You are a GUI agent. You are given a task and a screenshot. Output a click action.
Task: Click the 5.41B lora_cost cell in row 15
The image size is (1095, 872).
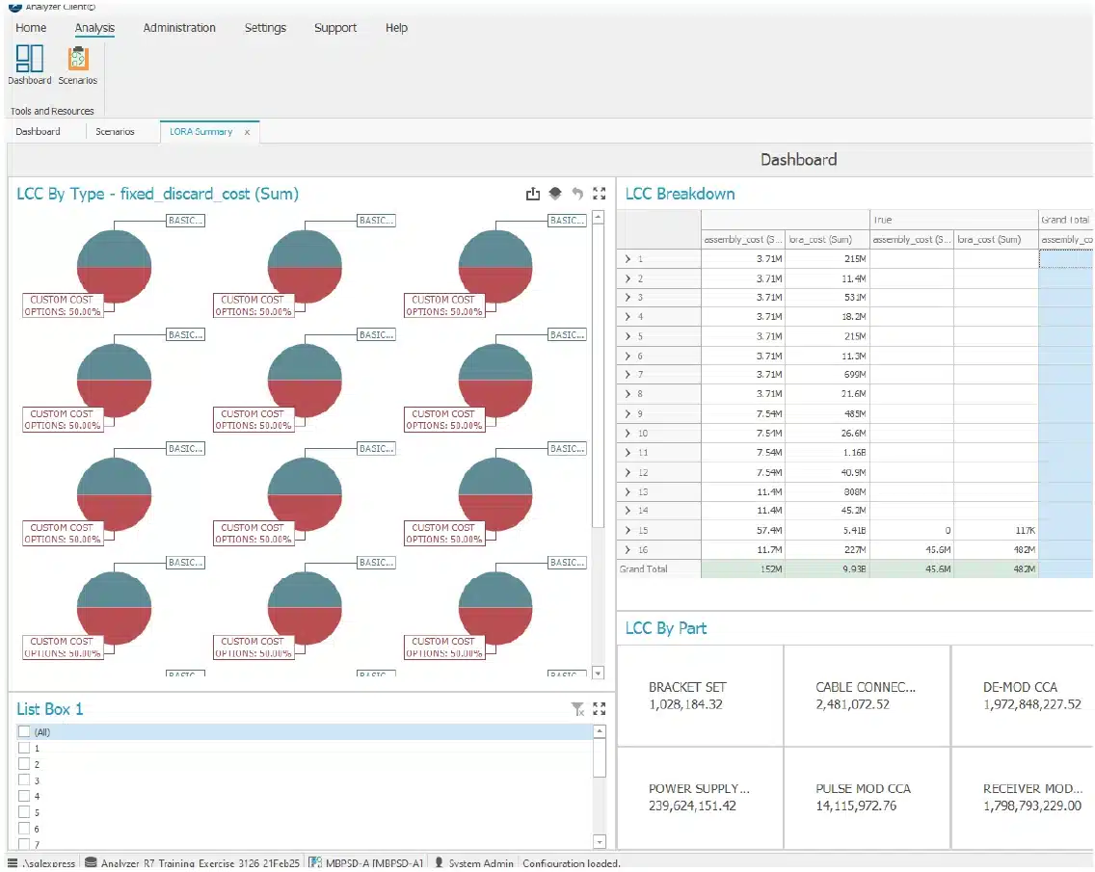coord(828,531)
